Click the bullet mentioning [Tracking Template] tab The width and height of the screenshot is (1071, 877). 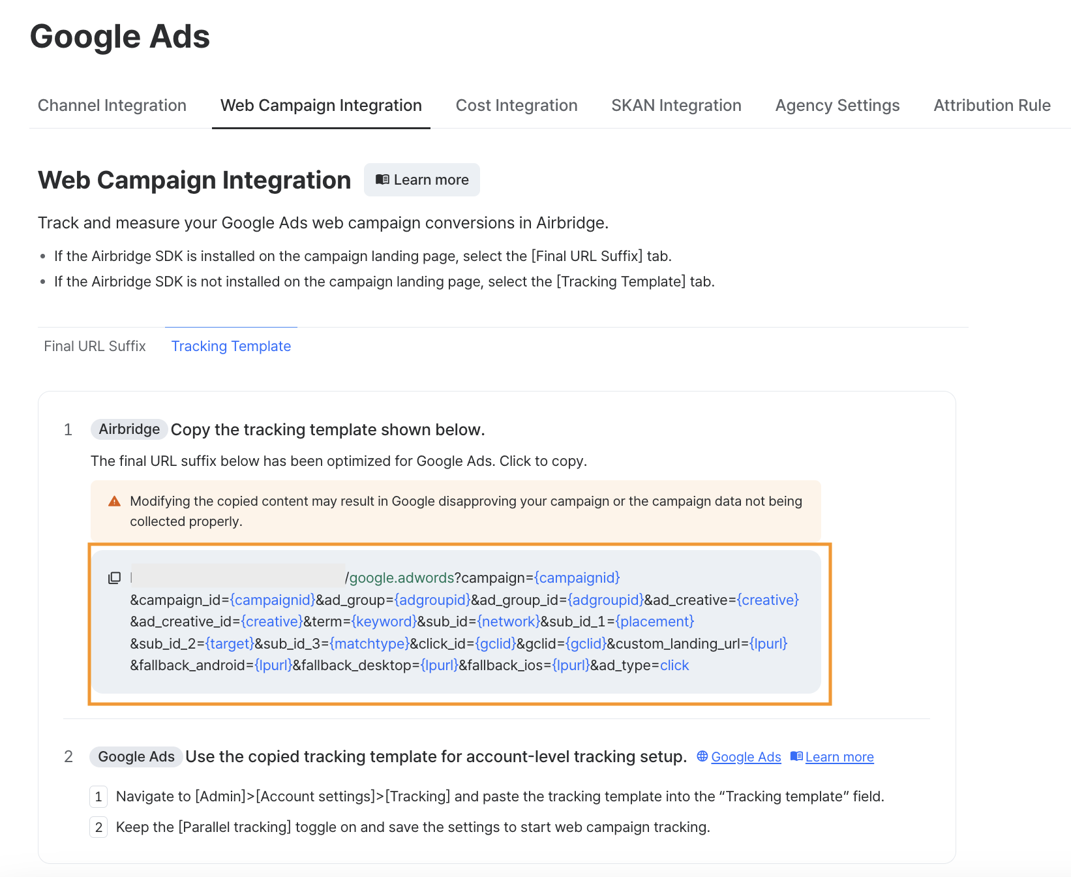pos(384,282)
